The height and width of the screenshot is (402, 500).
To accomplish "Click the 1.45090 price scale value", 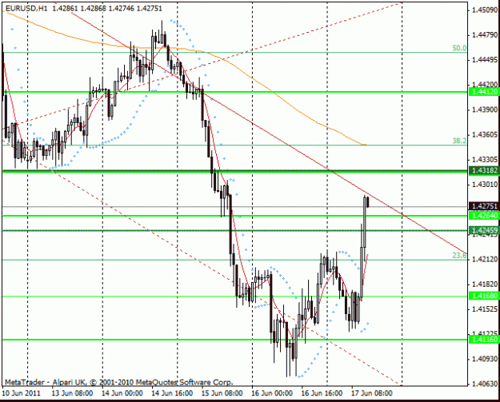I will (x=485, y=10).
